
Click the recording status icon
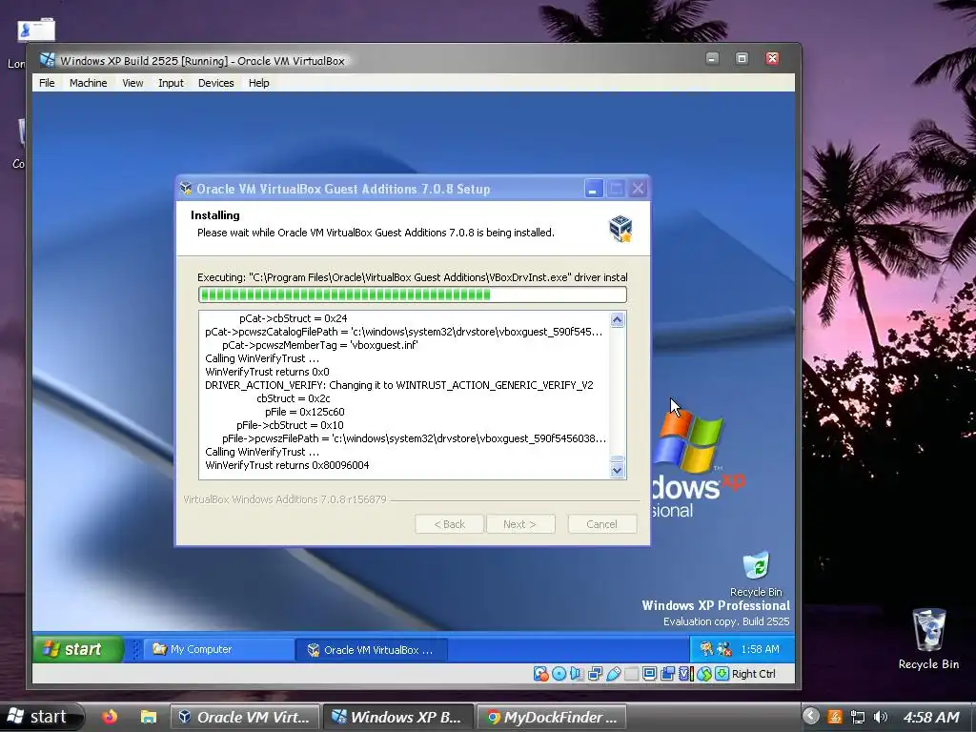(x=667, y=674)
